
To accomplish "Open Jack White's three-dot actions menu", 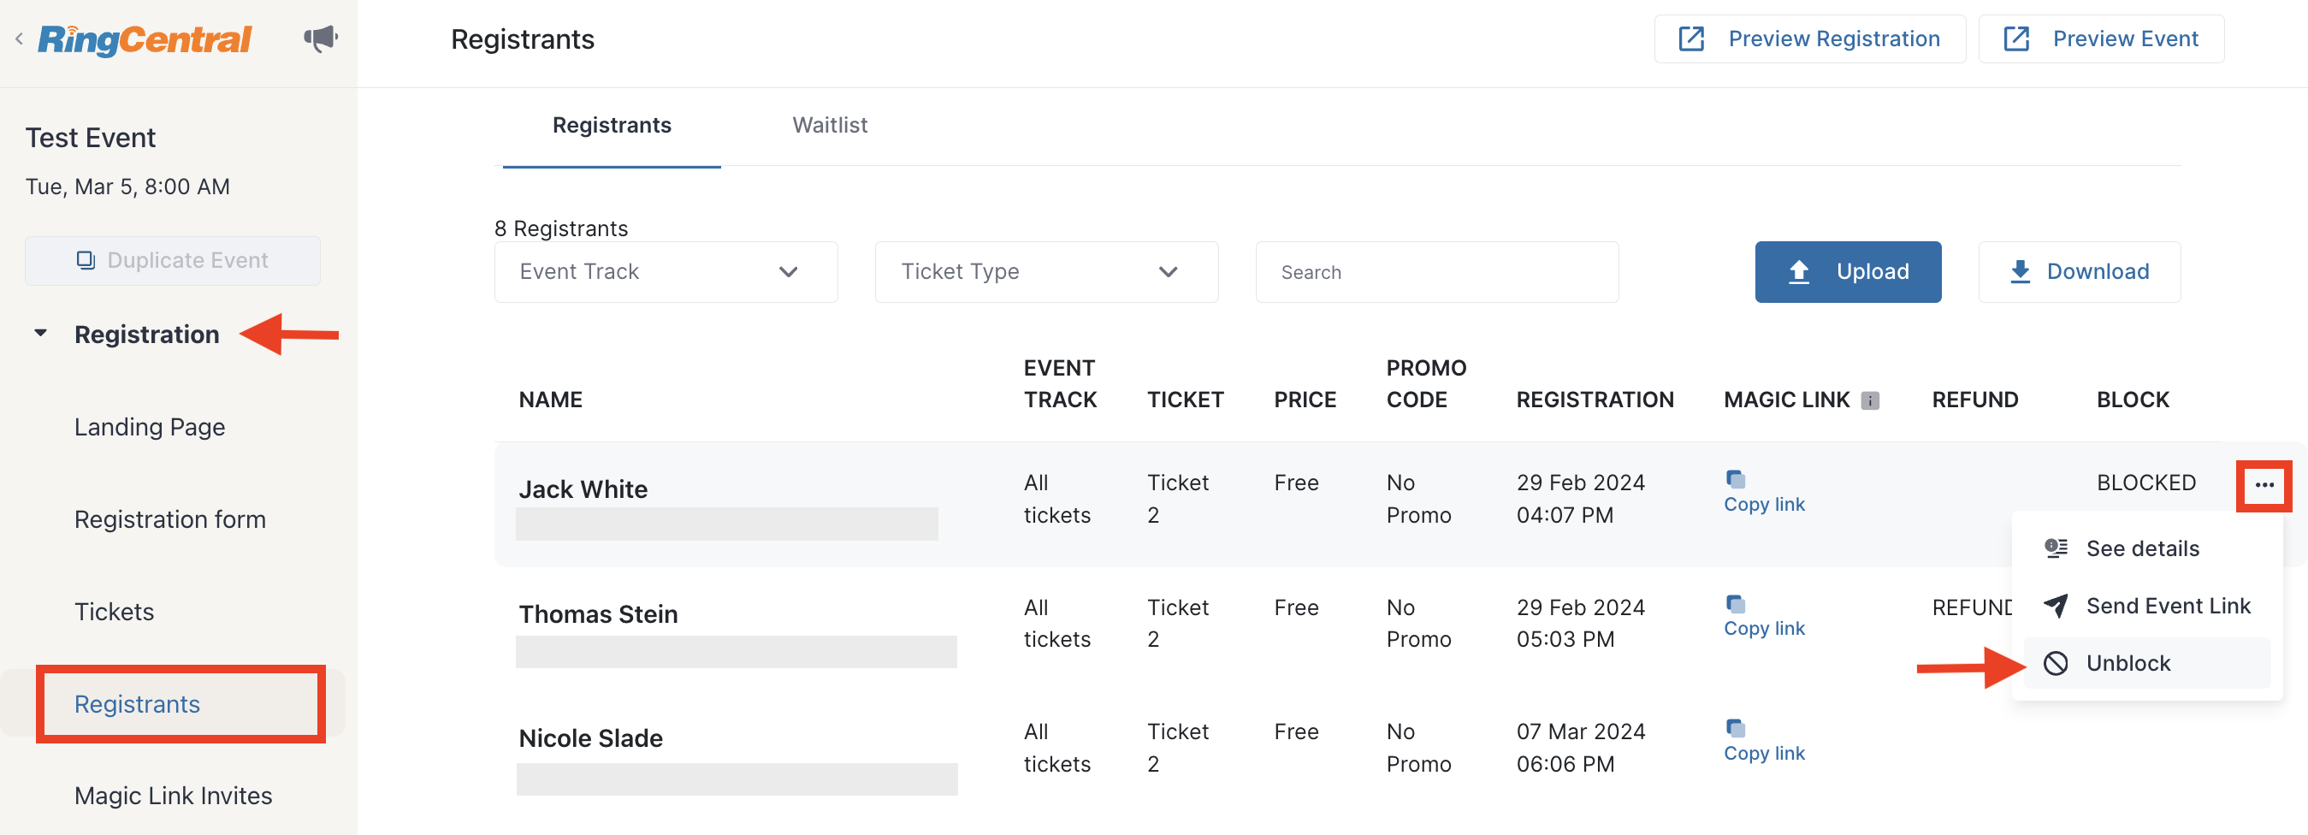I will (x=2264, y=486).
